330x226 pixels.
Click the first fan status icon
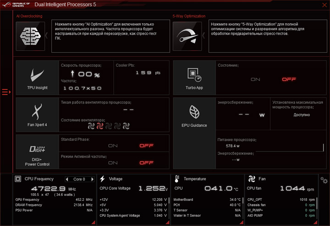[91, 126]
